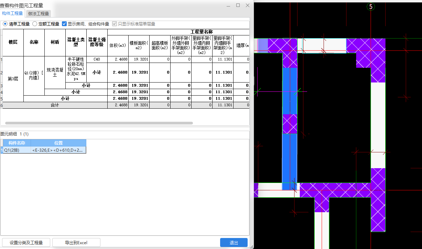Select the 第3层 floor cell
The image size is (422, 249).
[13, 79]
